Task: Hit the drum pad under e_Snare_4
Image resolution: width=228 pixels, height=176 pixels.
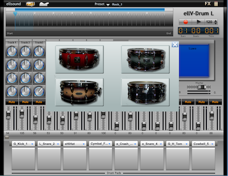Action: pyautogui.click(x=152, y=159)
